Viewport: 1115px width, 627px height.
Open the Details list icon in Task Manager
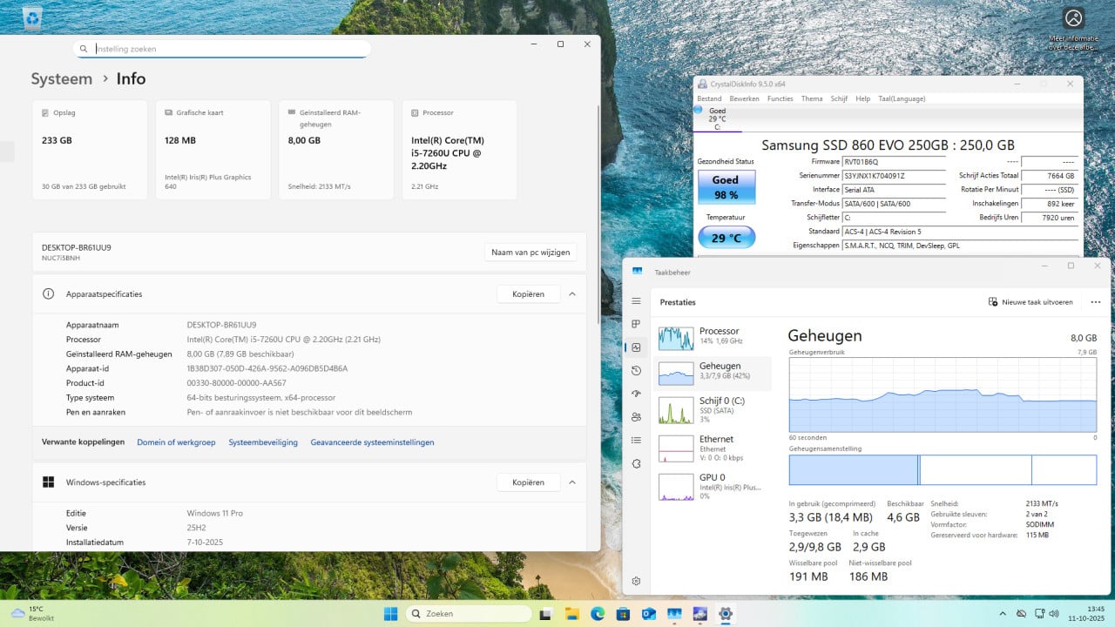636,441
